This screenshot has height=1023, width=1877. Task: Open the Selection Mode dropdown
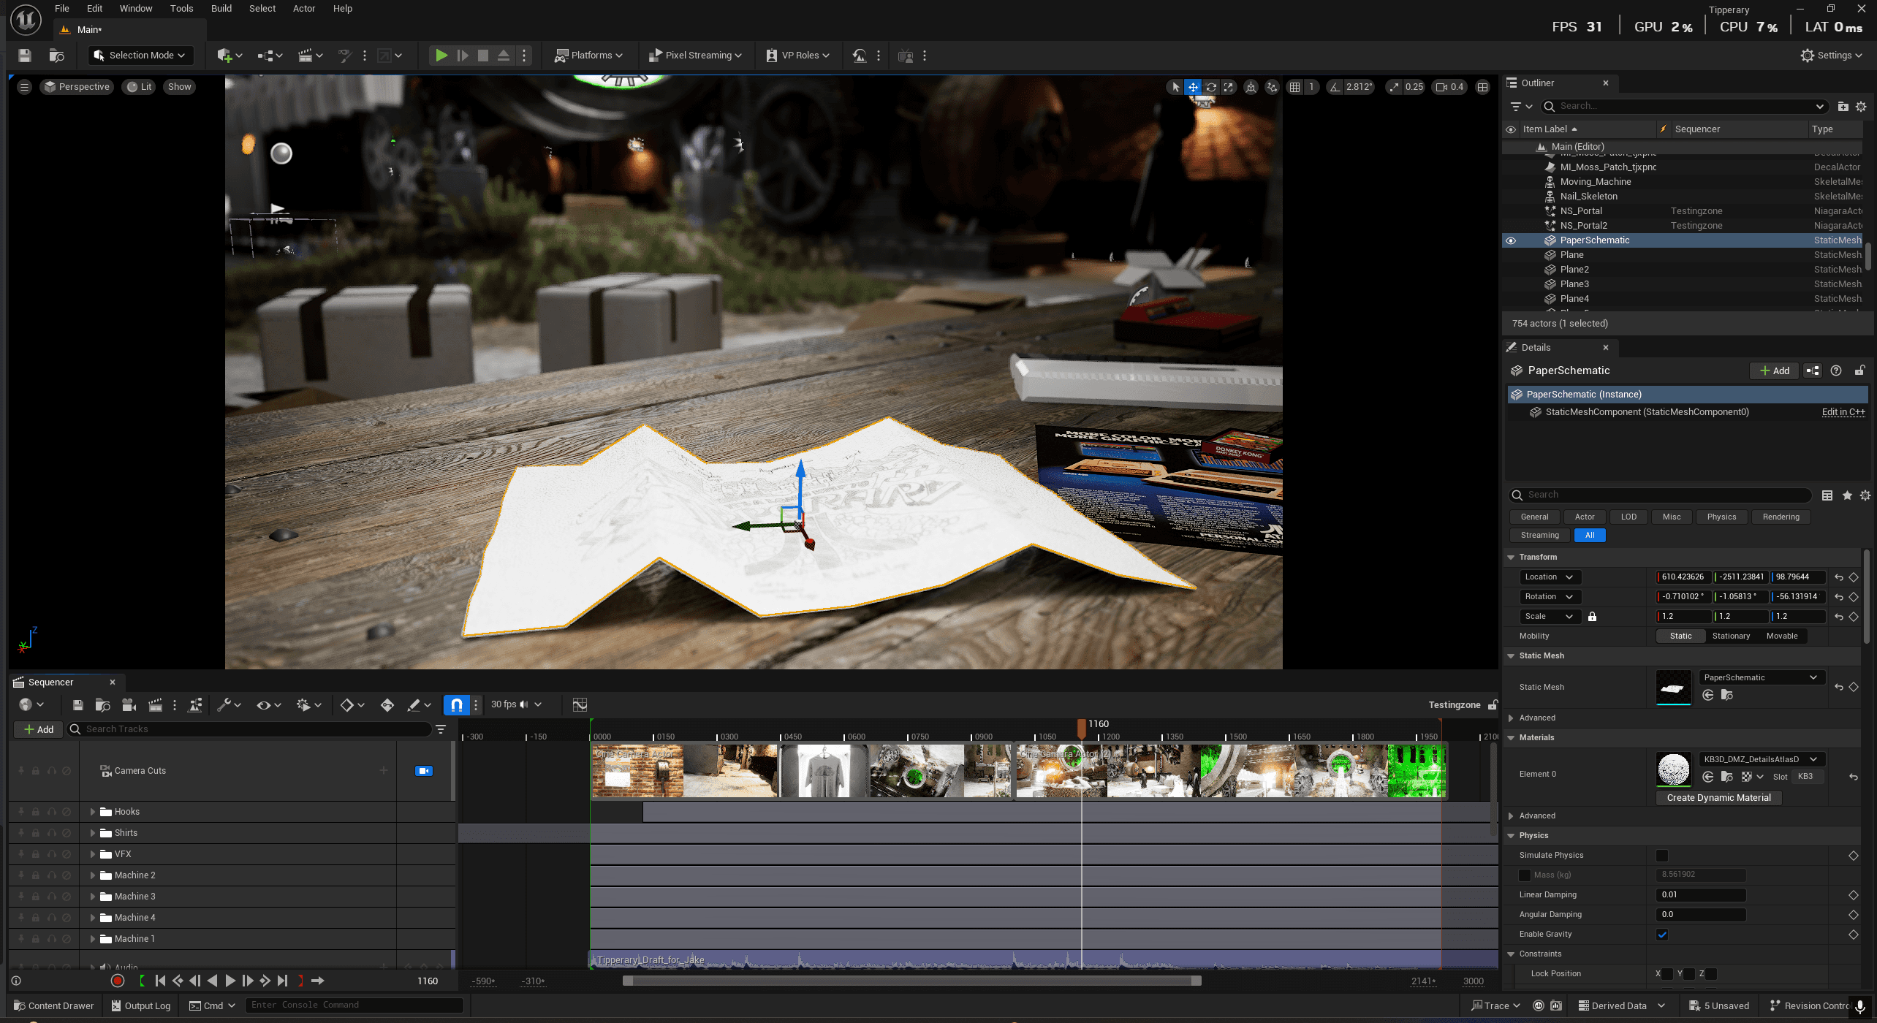pos(140,56)
